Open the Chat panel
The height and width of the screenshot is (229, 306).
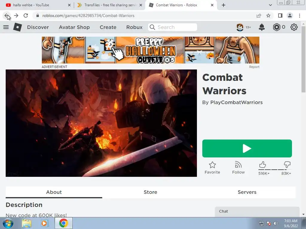257,211
